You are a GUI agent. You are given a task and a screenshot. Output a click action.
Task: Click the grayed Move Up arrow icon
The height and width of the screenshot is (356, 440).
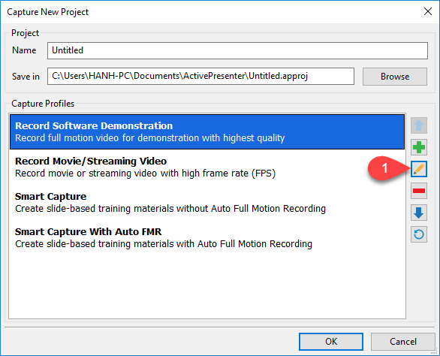[x=419, y=125]
